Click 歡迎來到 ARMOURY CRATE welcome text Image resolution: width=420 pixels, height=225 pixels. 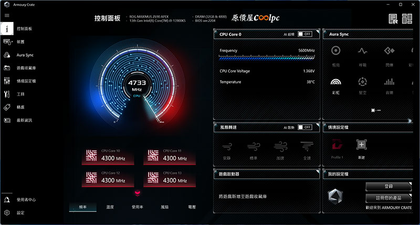click(388, 208)
